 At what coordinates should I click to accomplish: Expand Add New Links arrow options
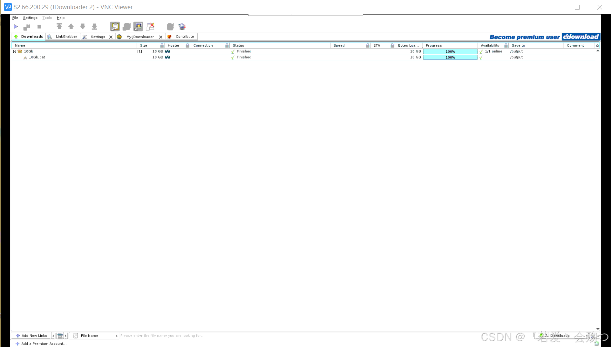(x=53, y=336)
